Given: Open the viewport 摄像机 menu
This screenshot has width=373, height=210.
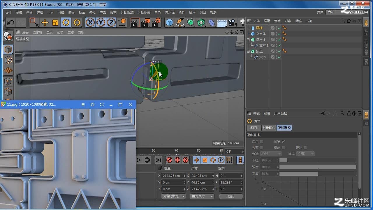Looking at the screenshot, I should point(37,32).
